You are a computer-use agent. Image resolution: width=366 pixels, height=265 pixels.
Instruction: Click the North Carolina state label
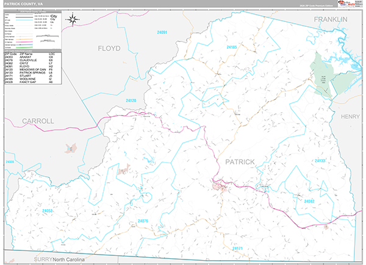tap(68, 260)
